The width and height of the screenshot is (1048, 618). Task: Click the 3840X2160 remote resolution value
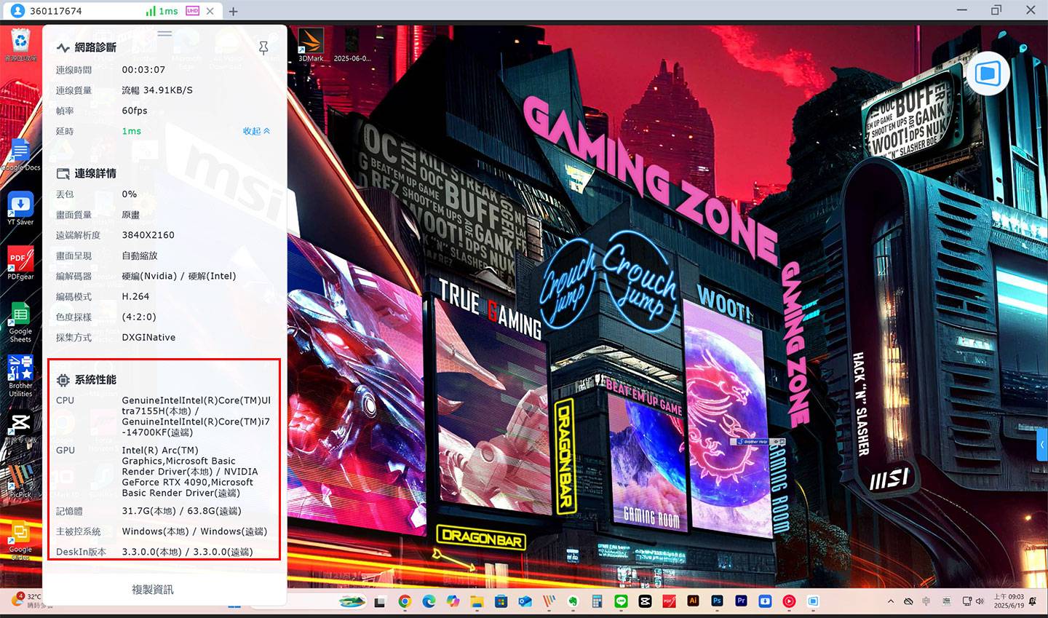(148, 235)
